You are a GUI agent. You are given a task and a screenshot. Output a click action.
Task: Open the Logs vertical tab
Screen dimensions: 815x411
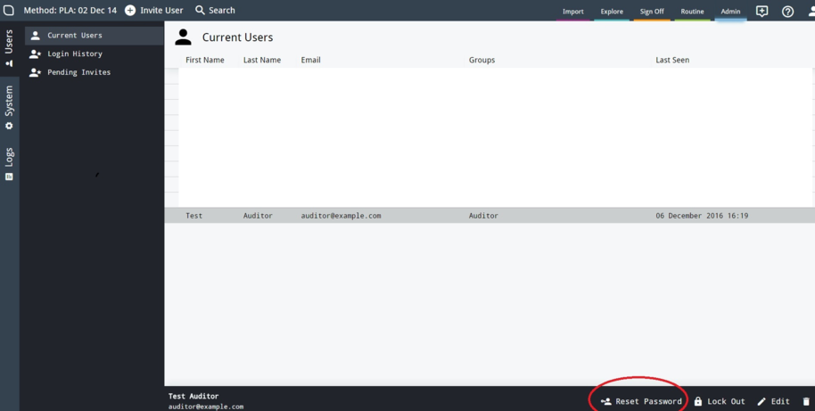pyautogui.click(x=9, y=164)
